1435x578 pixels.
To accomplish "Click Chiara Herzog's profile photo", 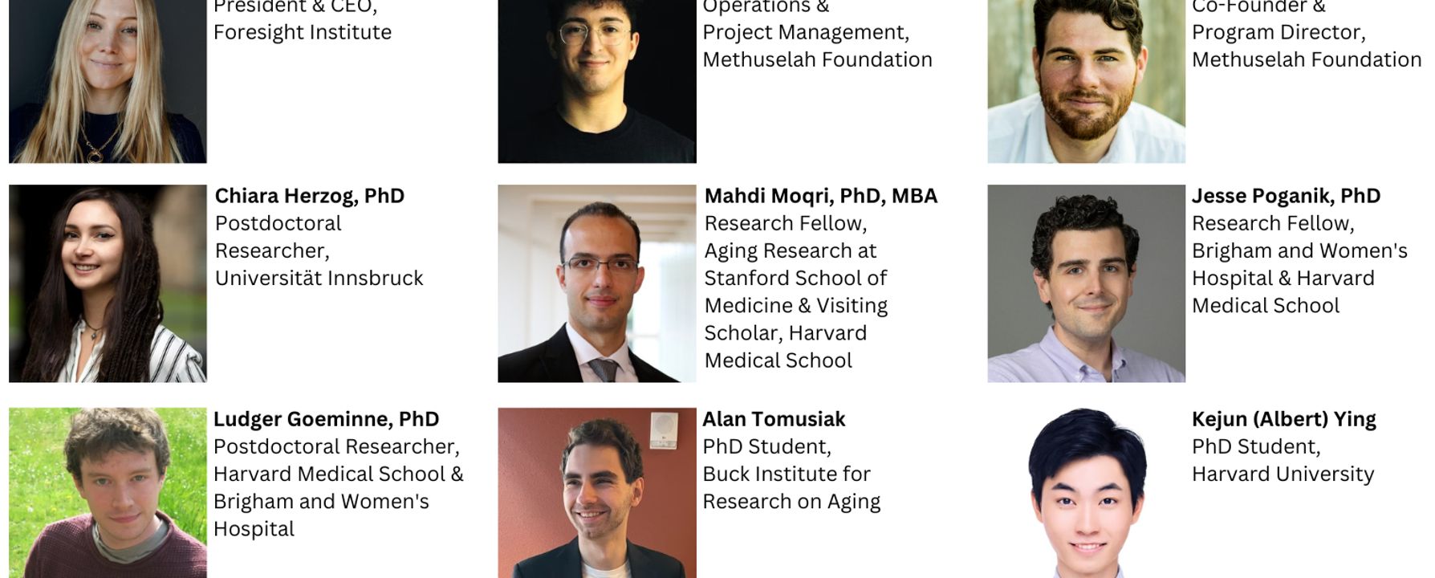I will (x=108, y=283).
